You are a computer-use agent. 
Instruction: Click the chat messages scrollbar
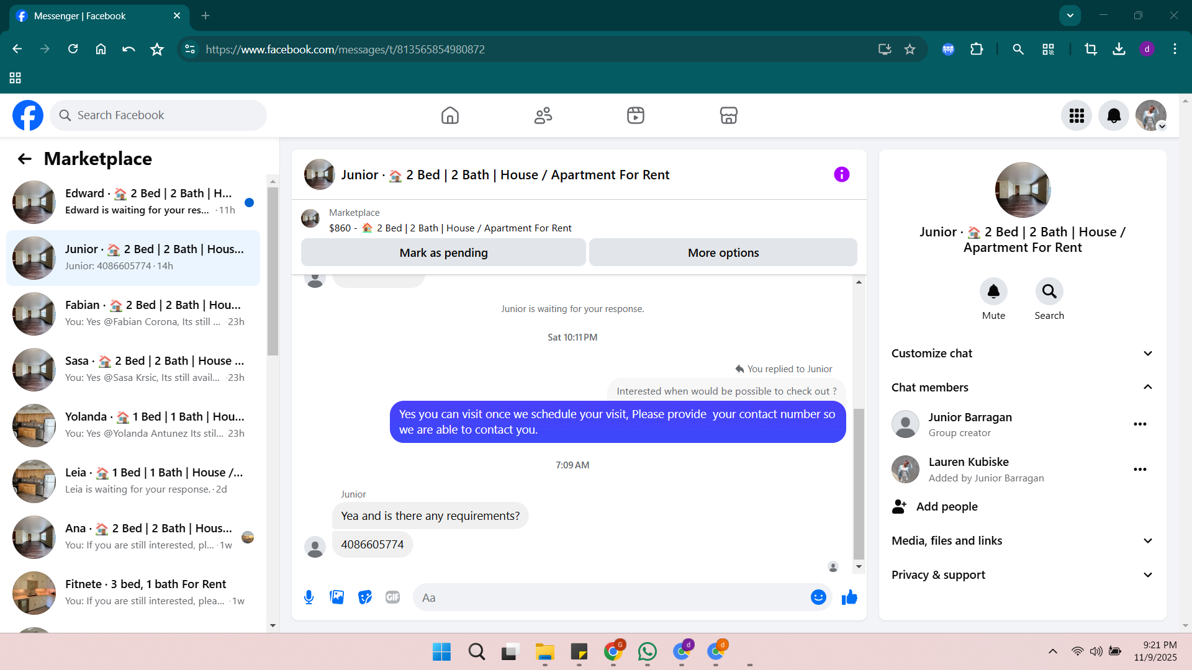pos(859,484)
